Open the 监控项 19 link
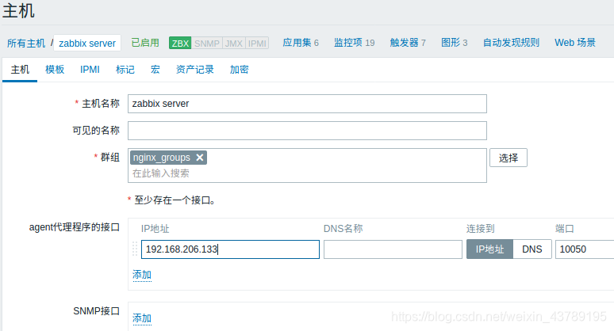 coord(354,43)
